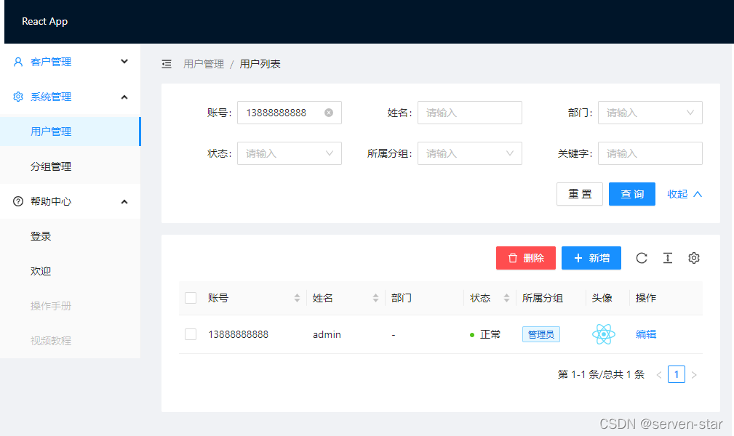Click the 重置 button

click(580, 194)
